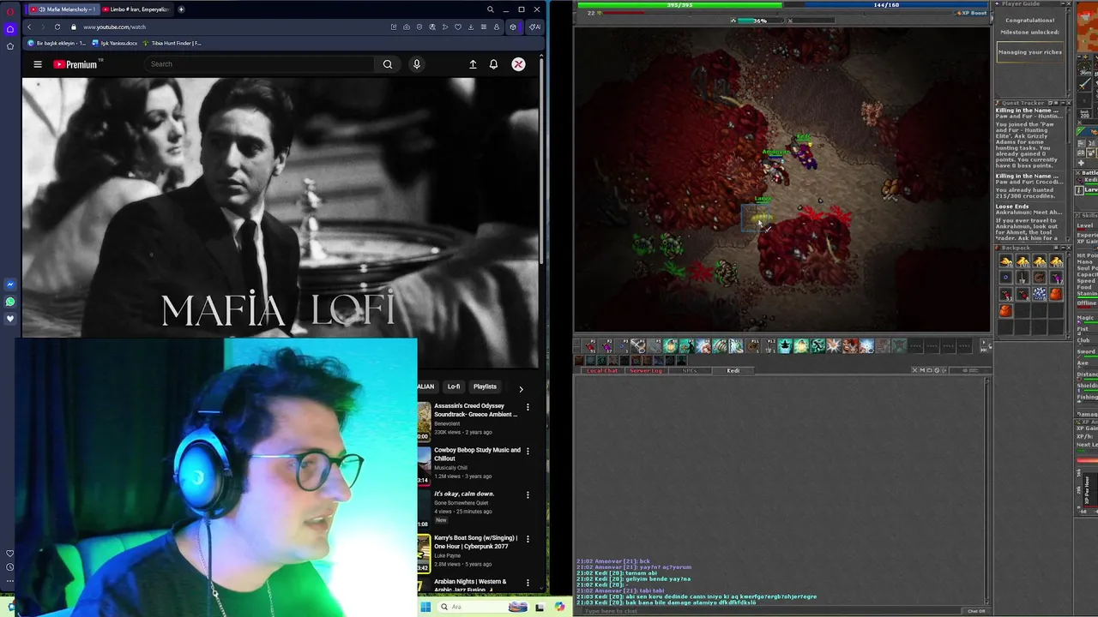Use red health potion hotkey slot P1
The width and height of the screenshot is (1098, 617).
(x=589, y=345)
